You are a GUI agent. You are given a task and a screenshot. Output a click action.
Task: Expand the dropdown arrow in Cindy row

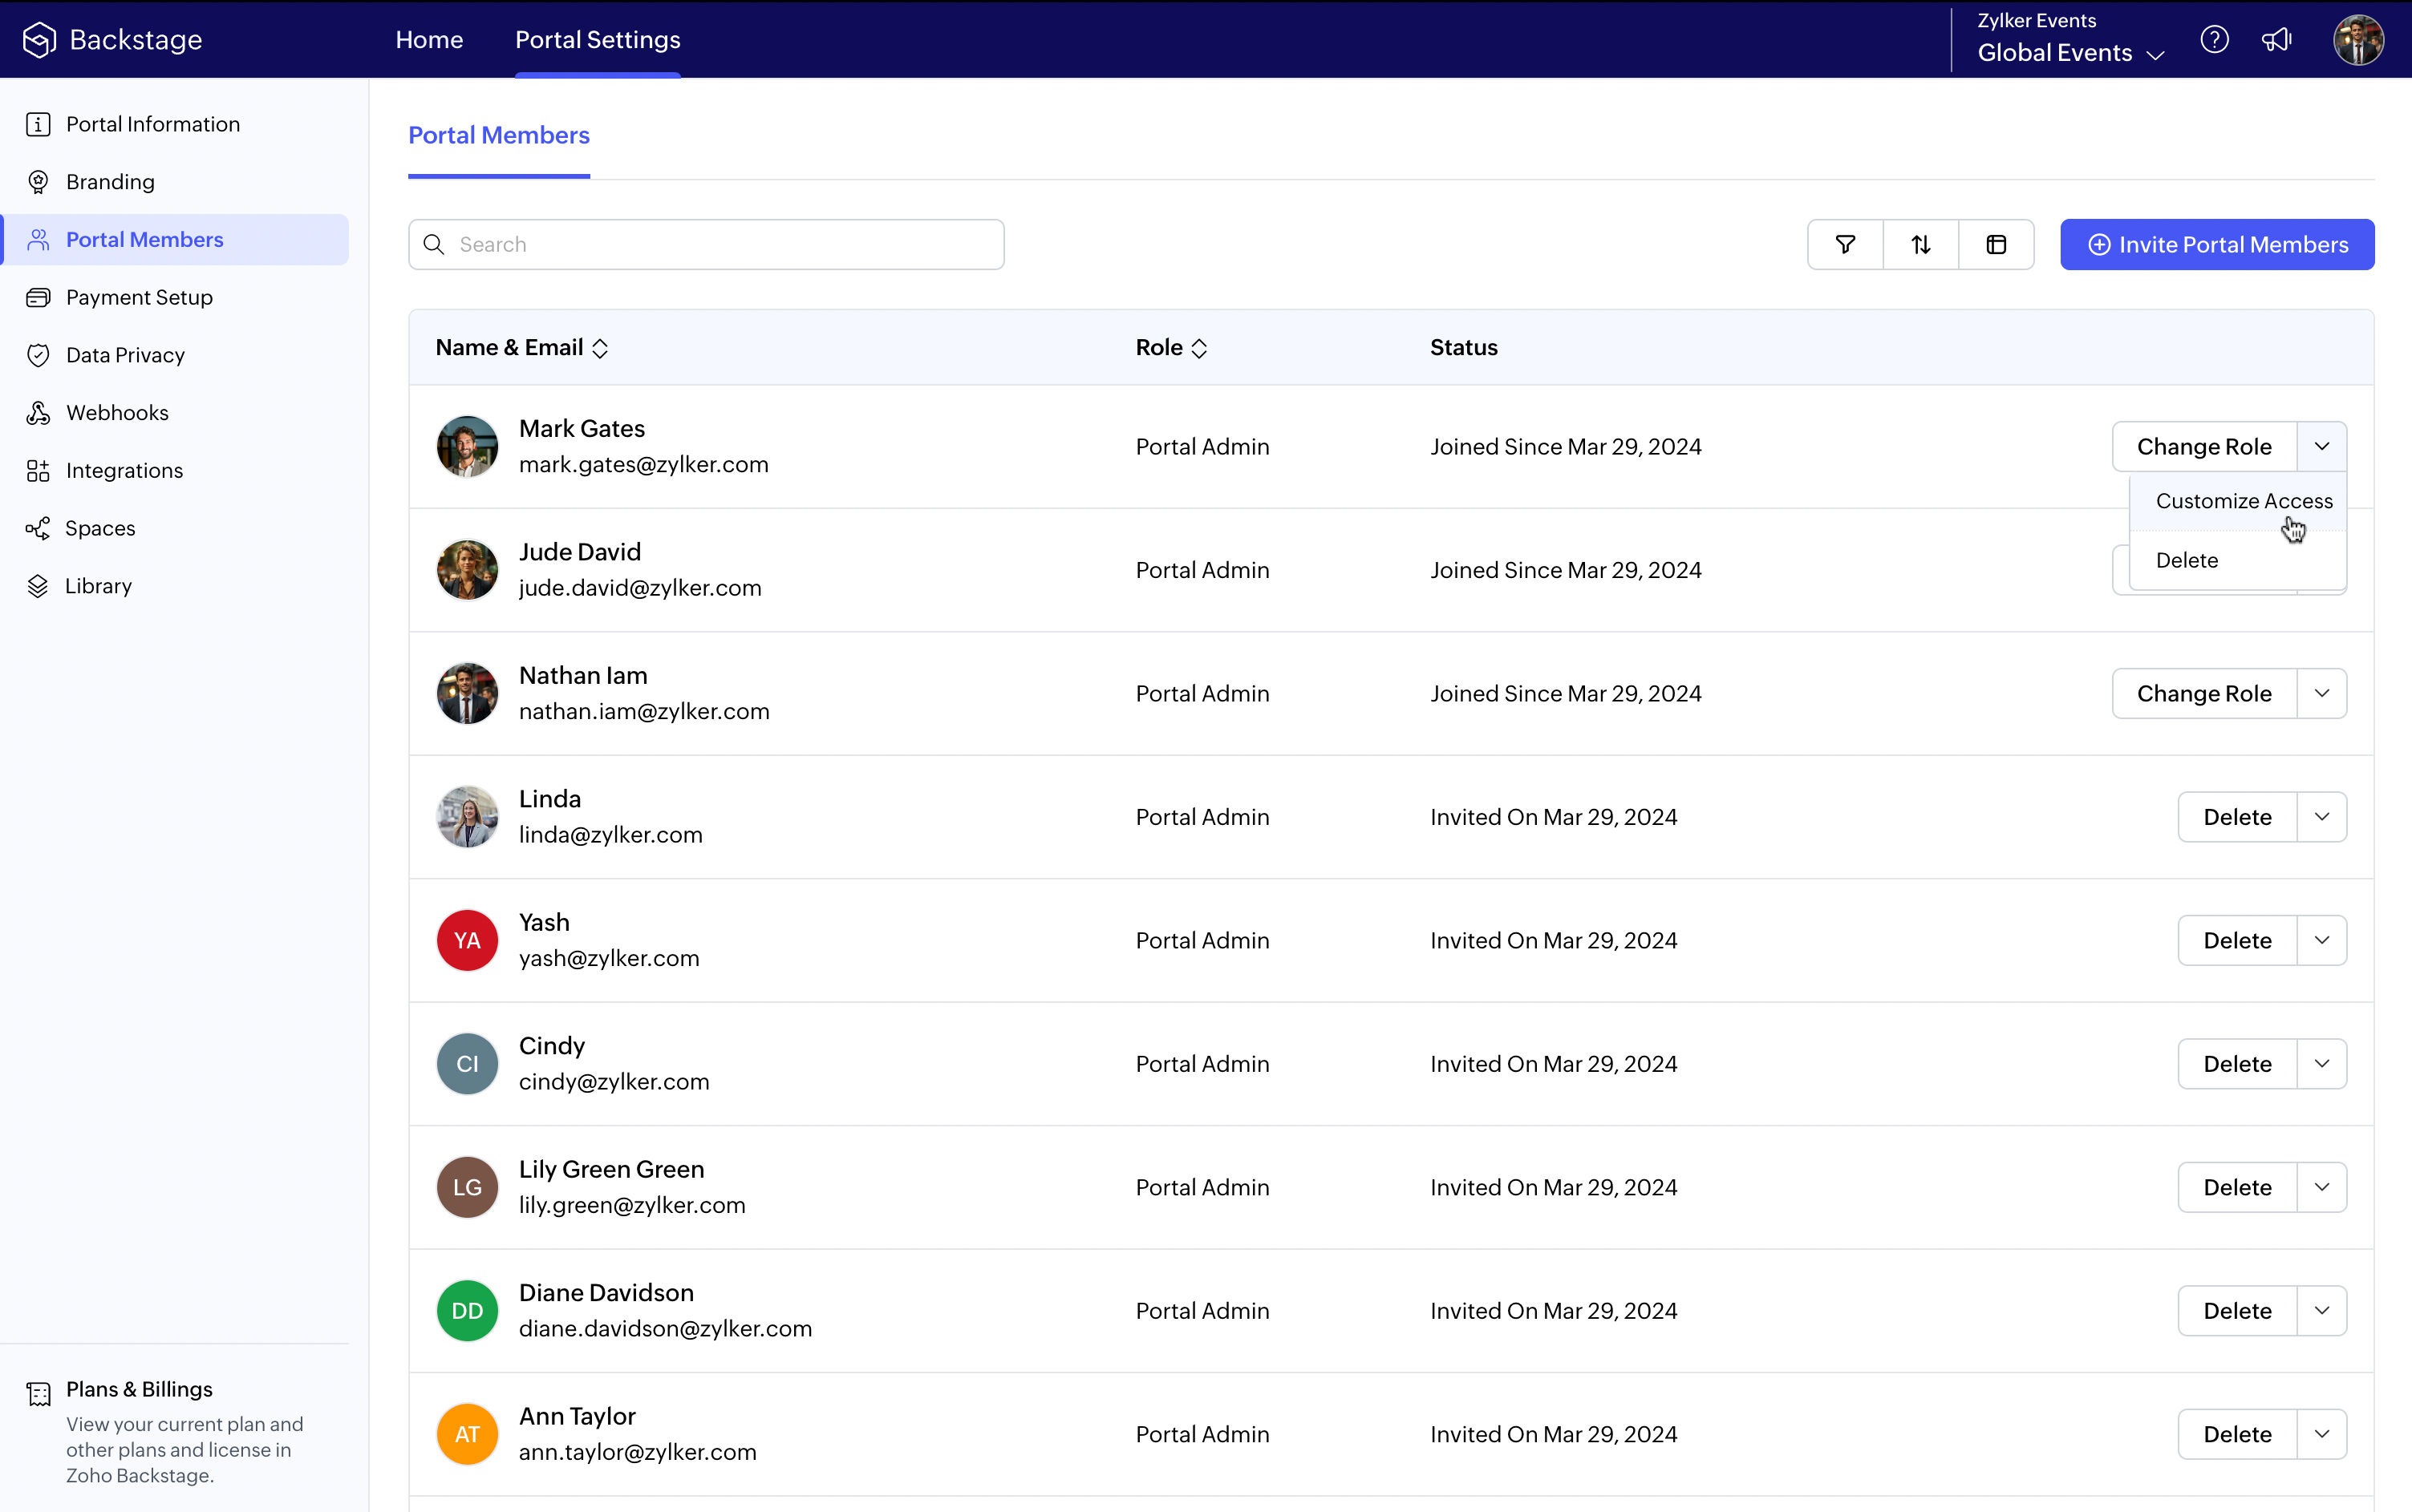(2322, 1064)
